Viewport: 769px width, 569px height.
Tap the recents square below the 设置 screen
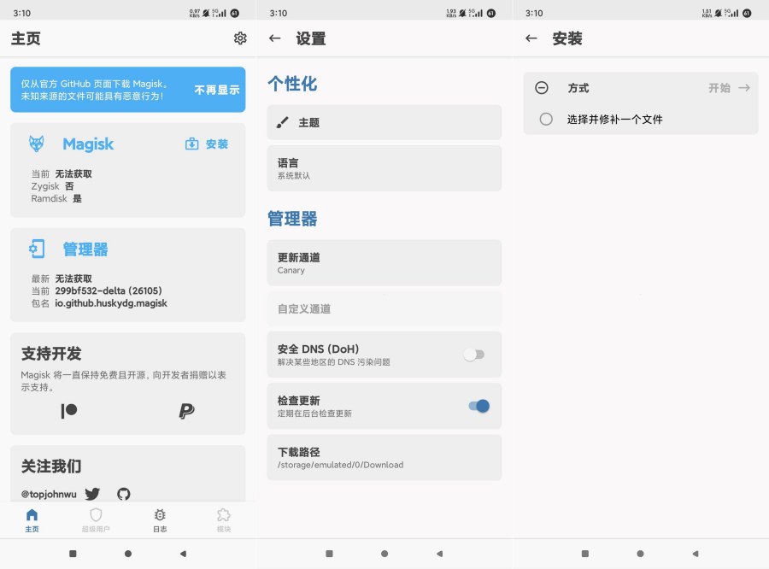point(330,554)
